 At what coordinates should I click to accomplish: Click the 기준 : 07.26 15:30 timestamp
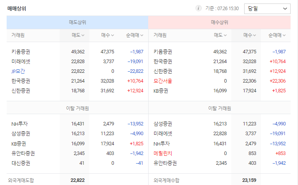(x=222, y=8)
